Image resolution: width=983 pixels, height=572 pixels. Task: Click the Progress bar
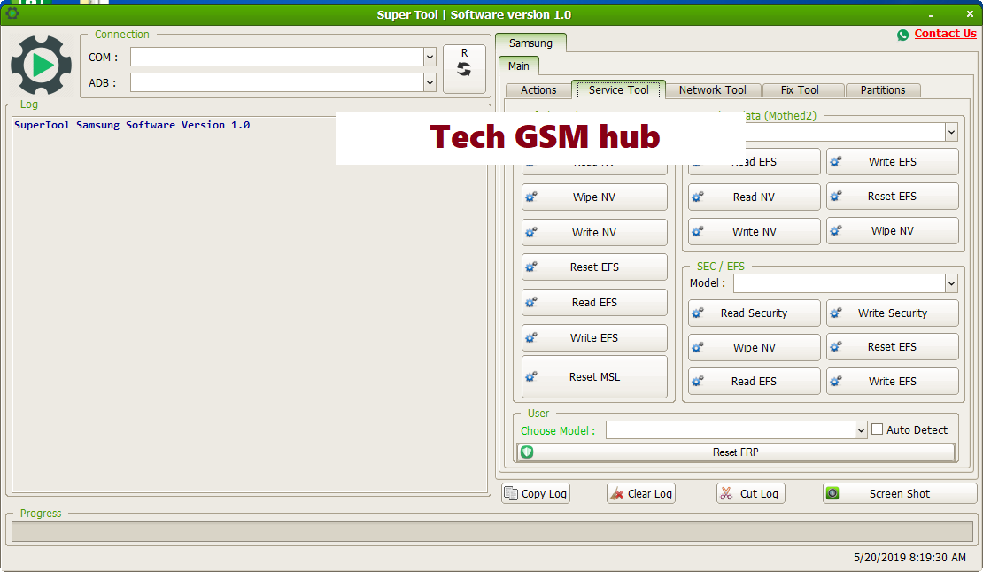[492, 531]
